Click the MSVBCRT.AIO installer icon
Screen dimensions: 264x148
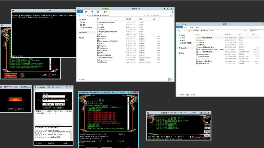[x=197, y=49]
